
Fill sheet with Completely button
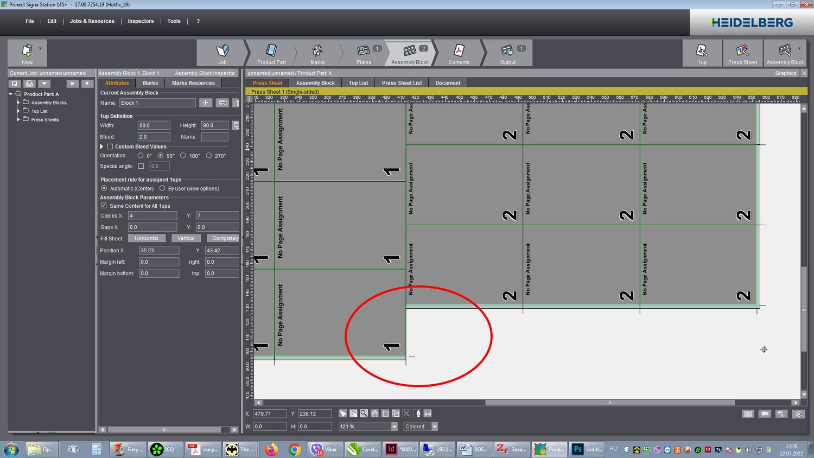(223, 238)
